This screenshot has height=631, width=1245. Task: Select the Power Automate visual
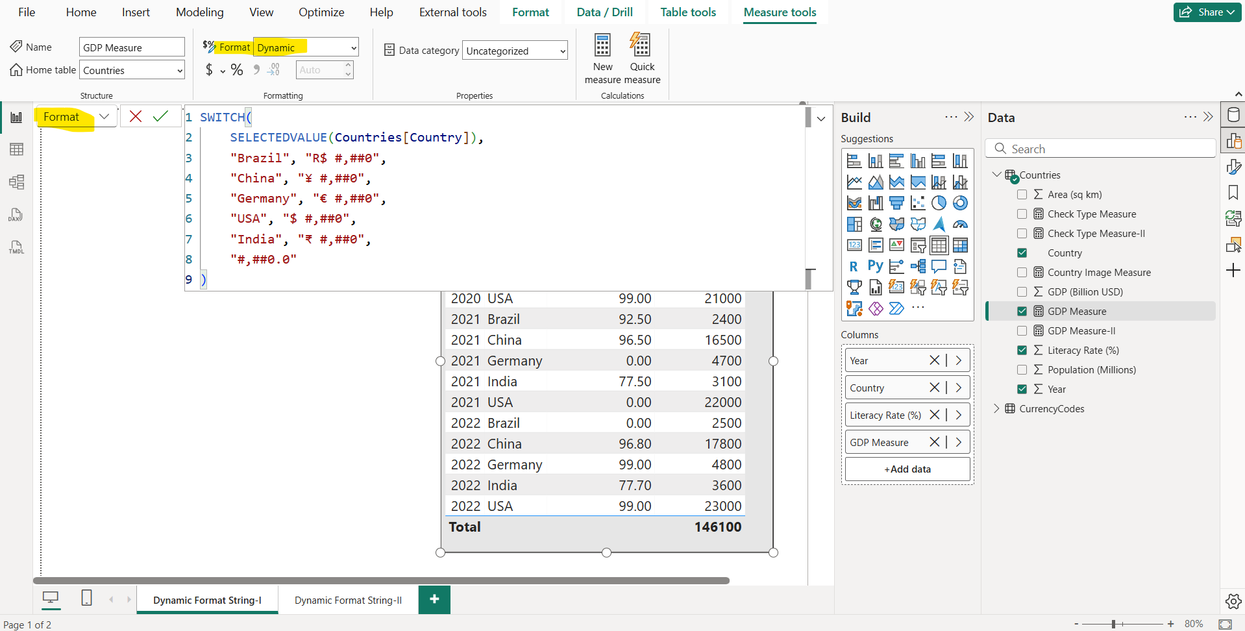[x=896, y=308]
